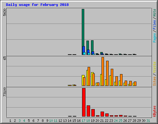Click the green day 25 axis label
The height and width of the screenshot is (124, 158).
point(120,121)
